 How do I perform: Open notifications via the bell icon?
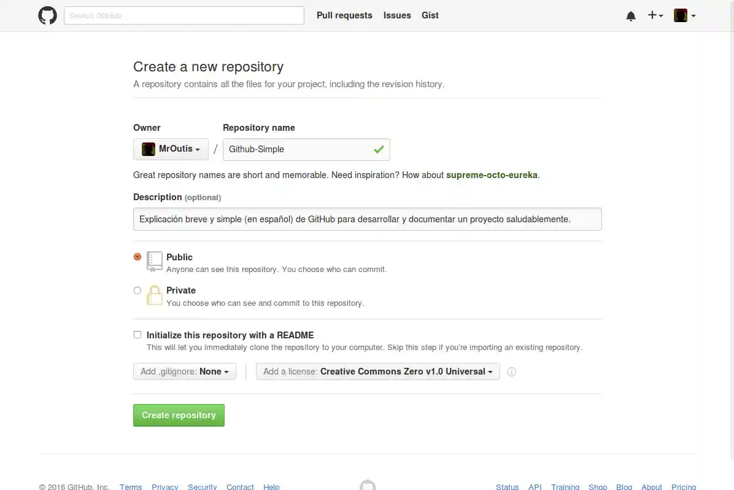click(x=631, y=15)
